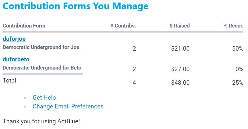
Task: Click the $48.00 total raised amount
Action: [180, 83]
